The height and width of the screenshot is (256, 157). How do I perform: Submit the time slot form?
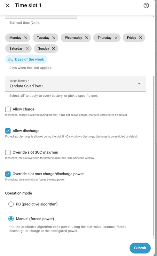(x=140, y=248)
